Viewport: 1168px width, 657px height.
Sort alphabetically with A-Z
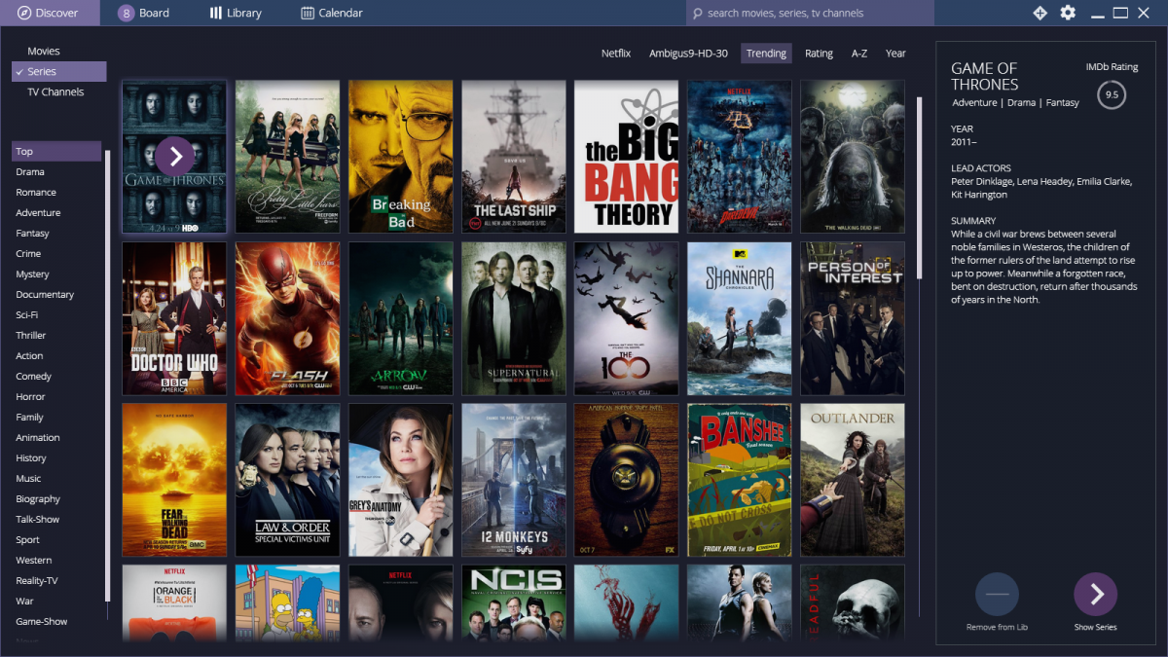[x=859, y=54]
